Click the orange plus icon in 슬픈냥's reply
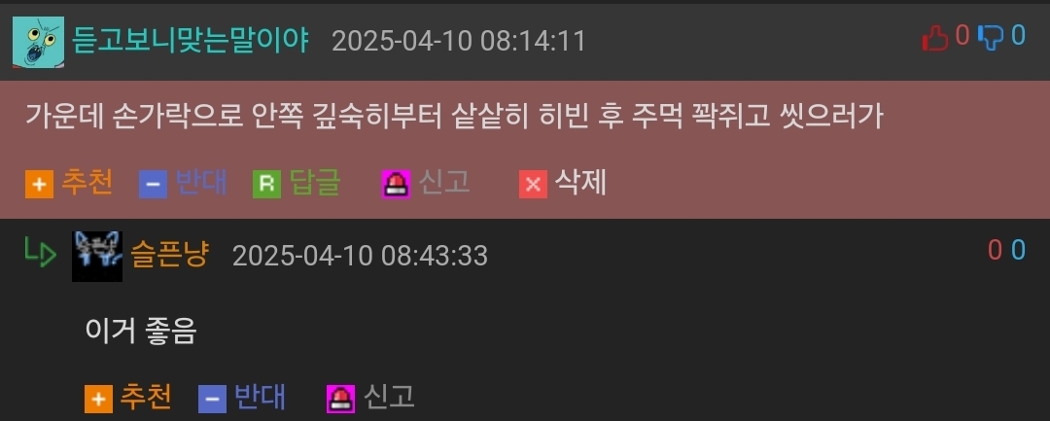 click(x=98, y=400)
